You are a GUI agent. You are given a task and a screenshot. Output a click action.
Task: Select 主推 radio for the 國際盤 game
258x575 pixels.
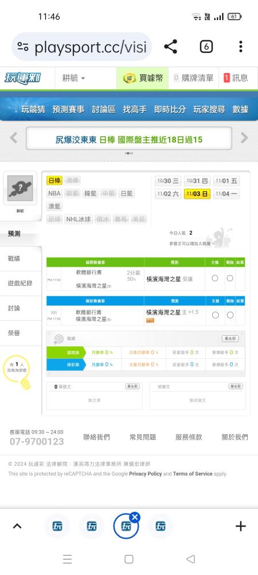click(x=215, y=278)
